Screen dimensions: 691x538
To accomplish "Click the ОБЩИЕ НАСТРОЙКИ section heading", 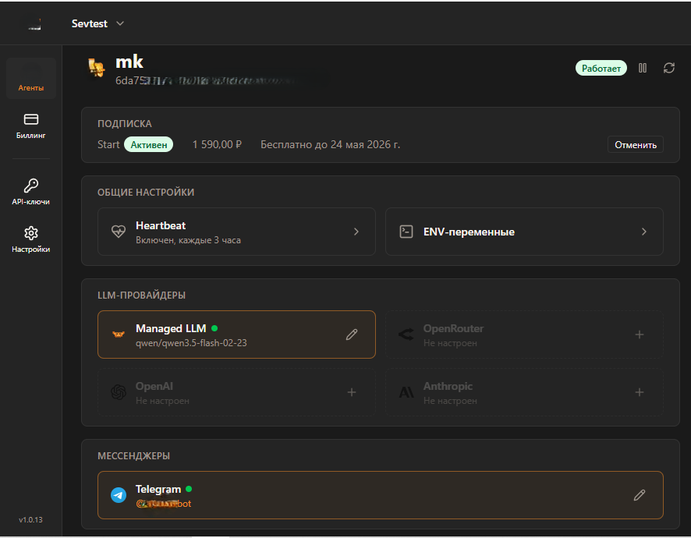I will pos(146,192).
